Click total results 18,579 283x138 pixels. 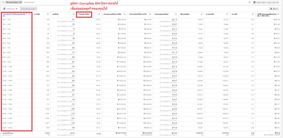(x=73, y=133)
